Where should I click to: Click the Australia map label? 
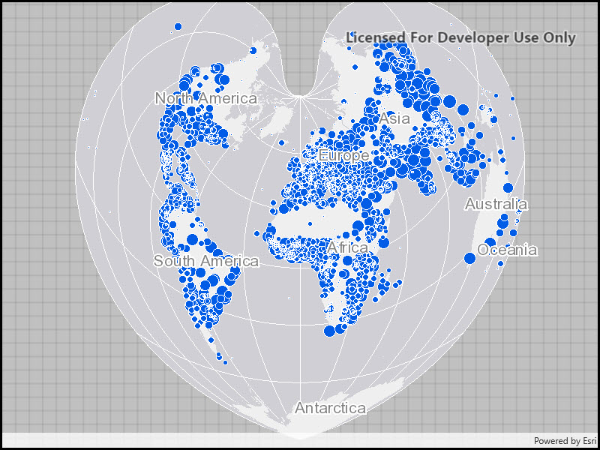pyautogui.click(x=496, y=204)
